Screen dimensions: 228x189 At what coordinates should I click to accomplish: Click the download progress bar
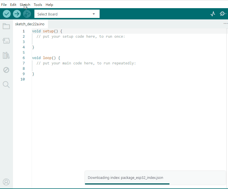(x=127, y=184)
